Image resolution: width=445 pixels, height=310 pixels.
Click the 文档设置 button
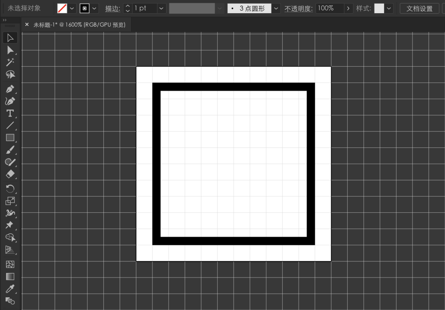coord(419,9)
